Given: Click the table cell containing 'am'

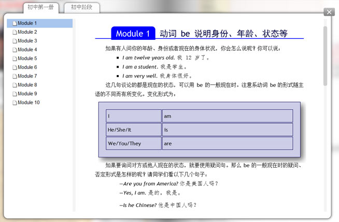Looking at the screenshot, I should 228,116.
